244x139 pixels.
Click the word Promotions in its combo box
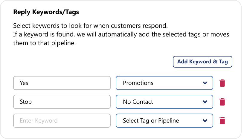(138, 83)
